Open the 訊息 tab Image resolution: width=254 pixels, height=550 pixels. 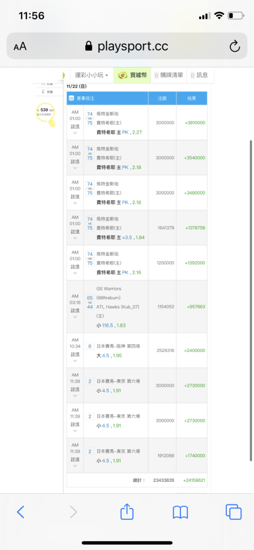tap(199, 75)
